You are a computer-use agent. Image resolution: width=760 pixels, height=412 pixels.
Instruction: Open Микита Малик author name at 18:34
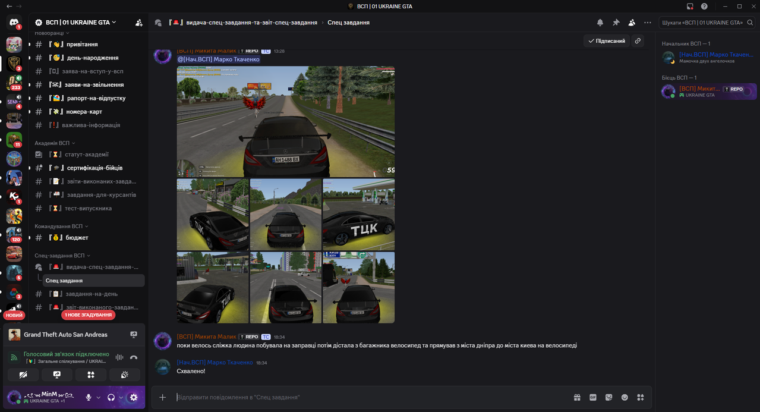(207, 337)
